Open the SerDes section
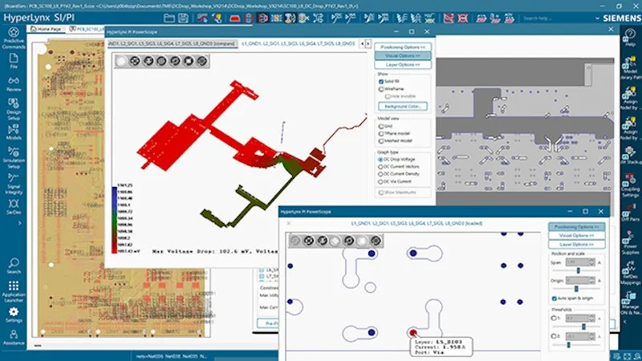 pos(14,207)
